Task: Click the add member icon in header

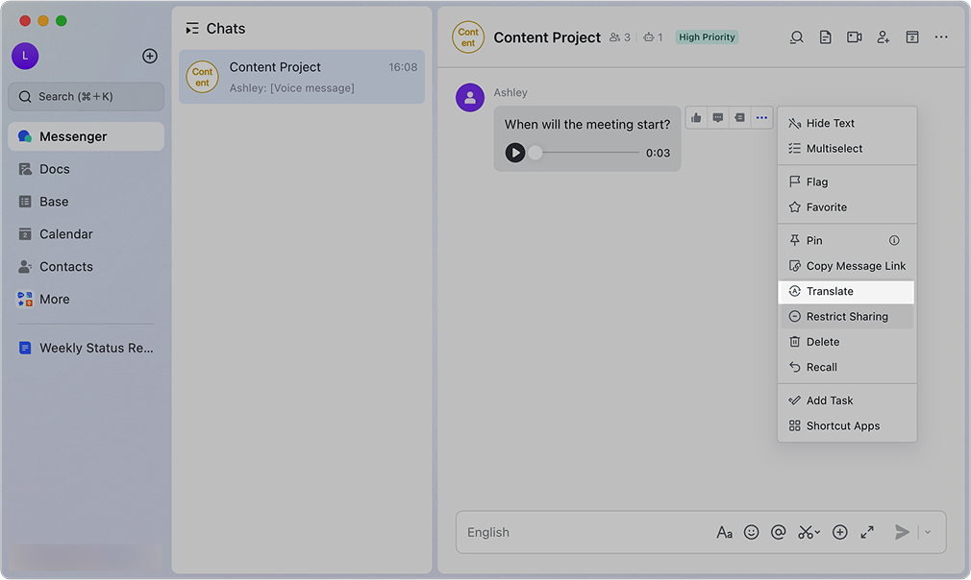Action: (x=883, y=37)
